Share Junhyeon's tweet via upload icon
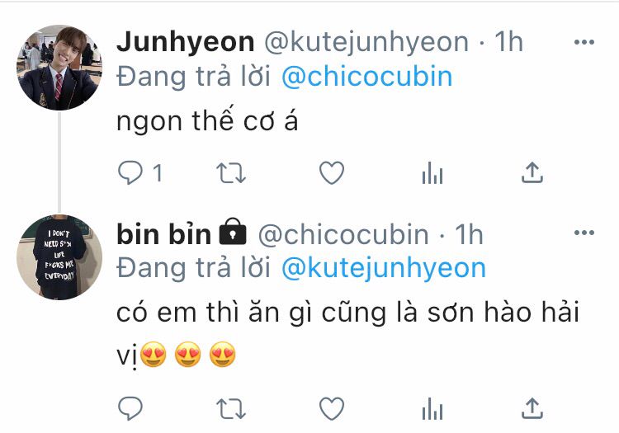619x433 pixels. pyautogui.click(x=532, y=172)
